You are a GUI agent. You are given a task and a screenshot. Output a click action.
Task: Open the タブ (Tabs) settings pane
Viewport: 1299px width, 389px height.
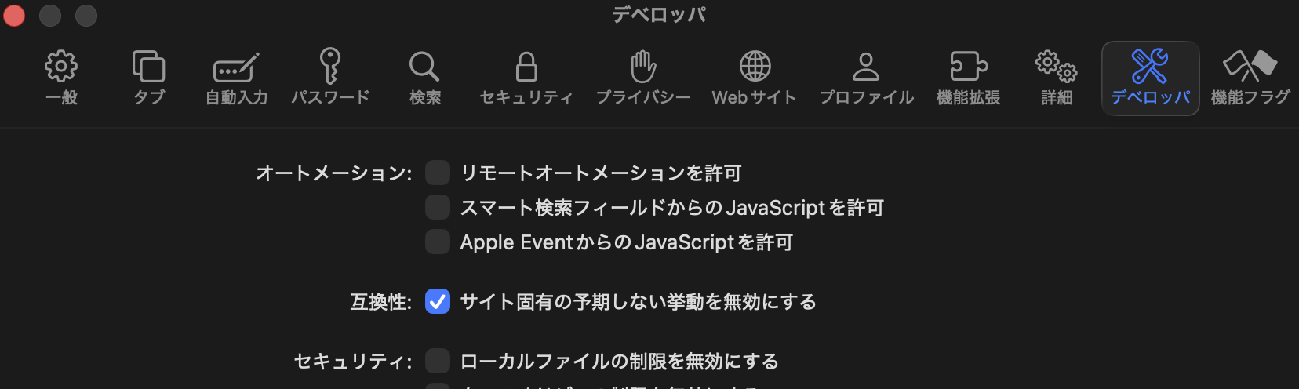(149, 78)
